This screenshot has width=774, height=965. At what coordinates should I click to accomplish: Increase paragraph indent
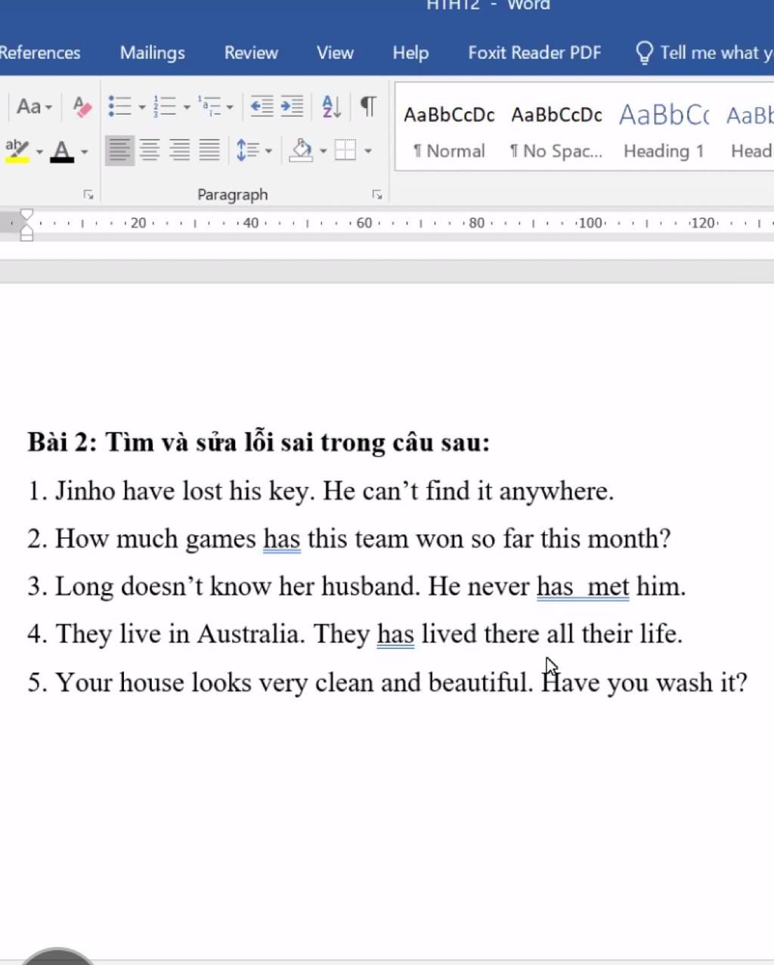click(292, 107)
